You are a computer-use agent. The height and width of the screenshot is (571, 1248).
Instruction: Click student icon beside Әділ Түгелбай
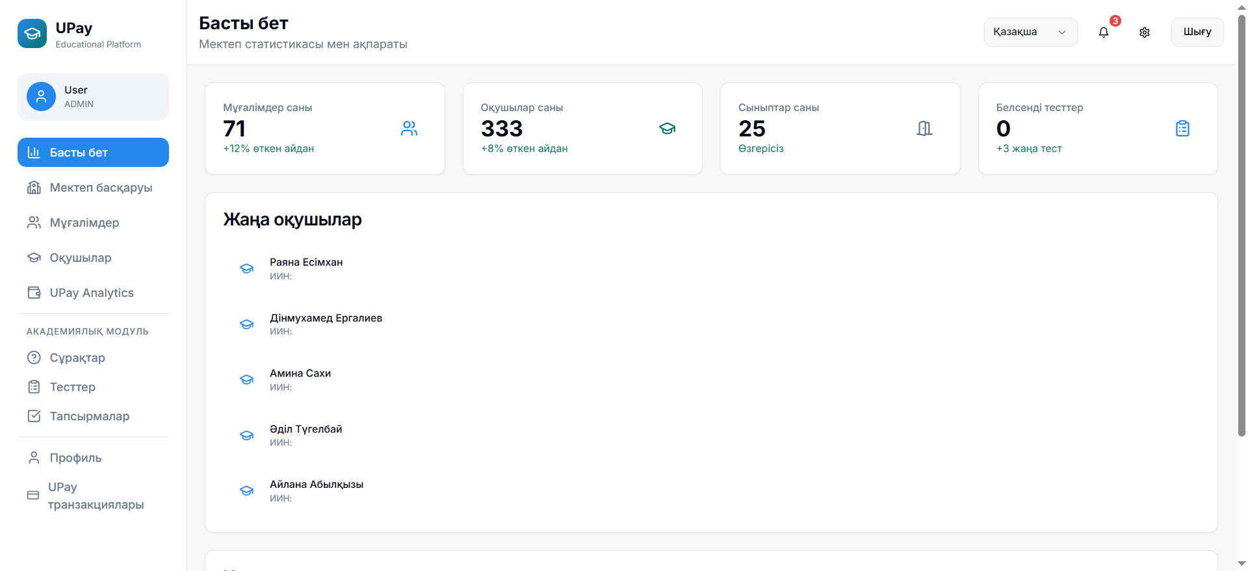[x=247, y=435]
